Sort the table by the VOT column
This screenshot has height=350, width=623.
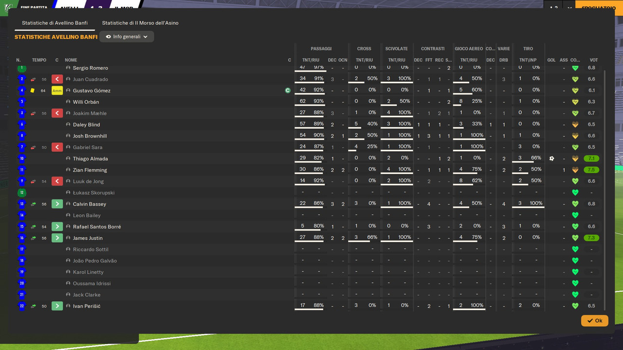click(594, 60)
